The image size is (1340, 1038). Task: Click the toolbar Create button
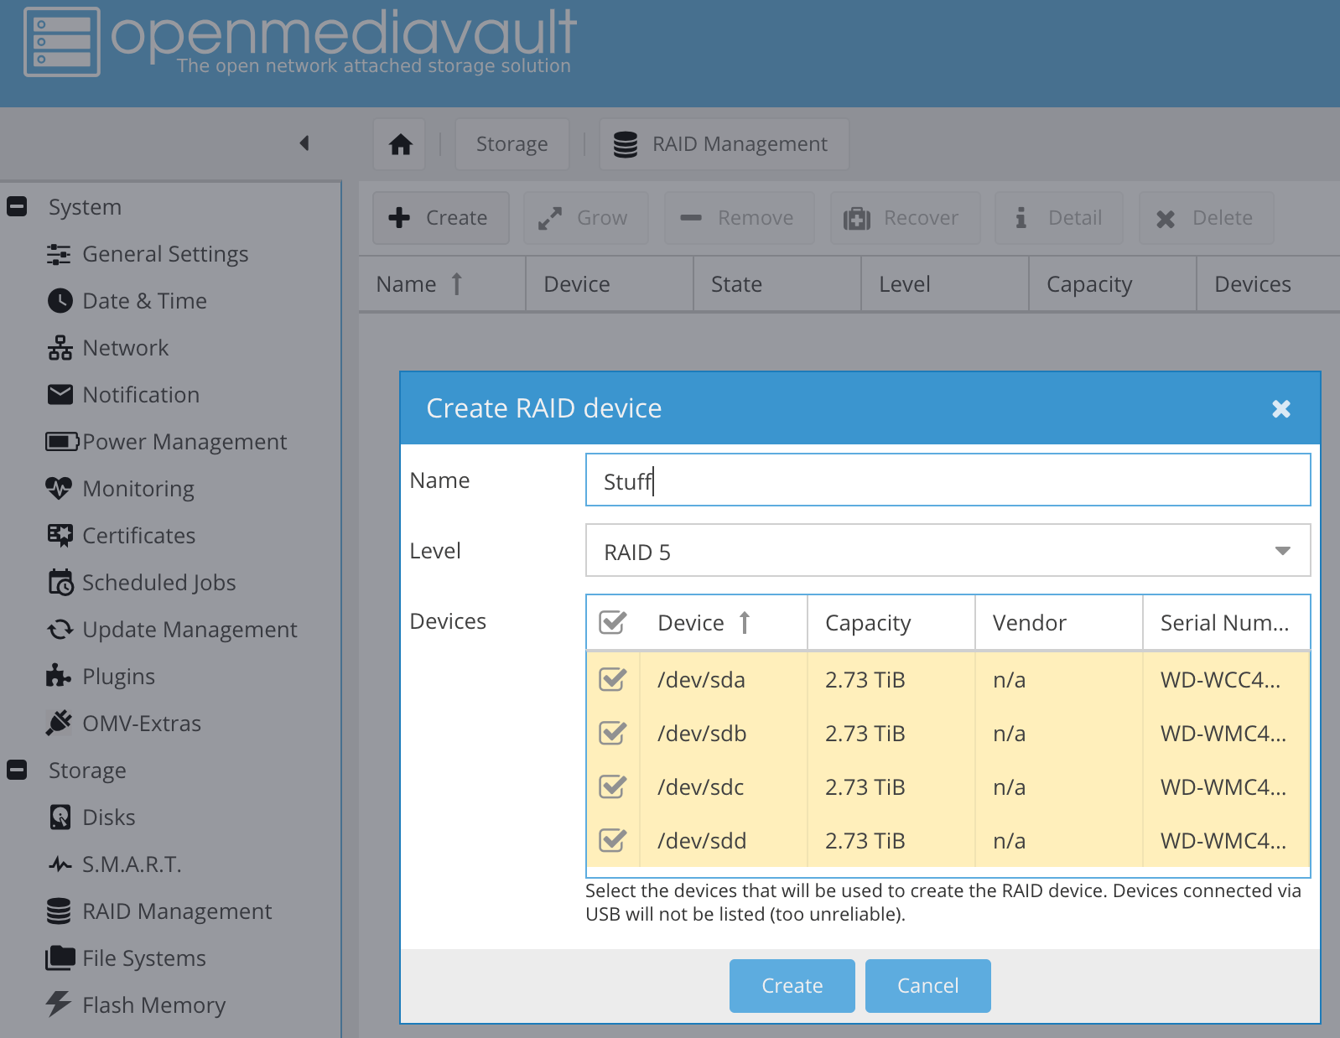pyautogui.click(x=441, y=218)
